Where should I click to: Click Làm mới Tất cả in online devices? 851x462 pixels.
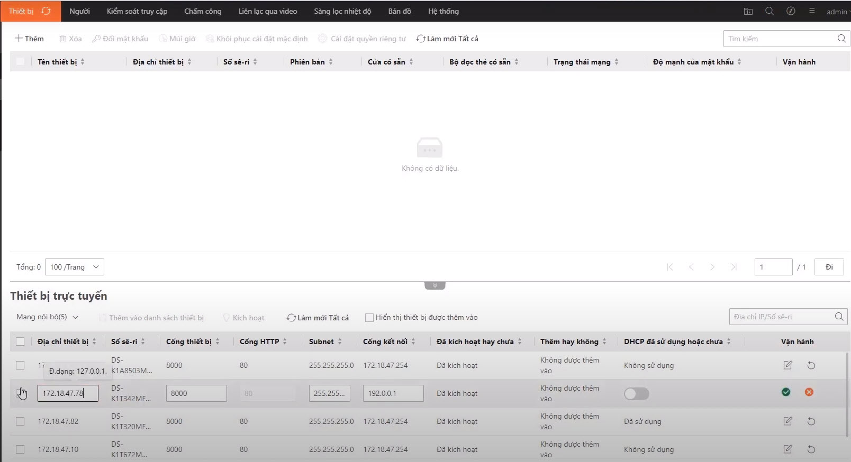[318, 318]
